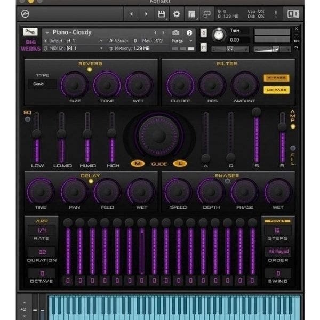Go to next preset with right arrow
The image size is (320, 320).
(146, 14)
